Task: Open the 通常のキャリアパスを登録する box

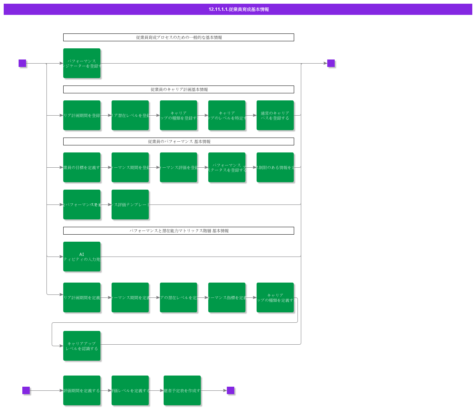Action: pos(275,115)
